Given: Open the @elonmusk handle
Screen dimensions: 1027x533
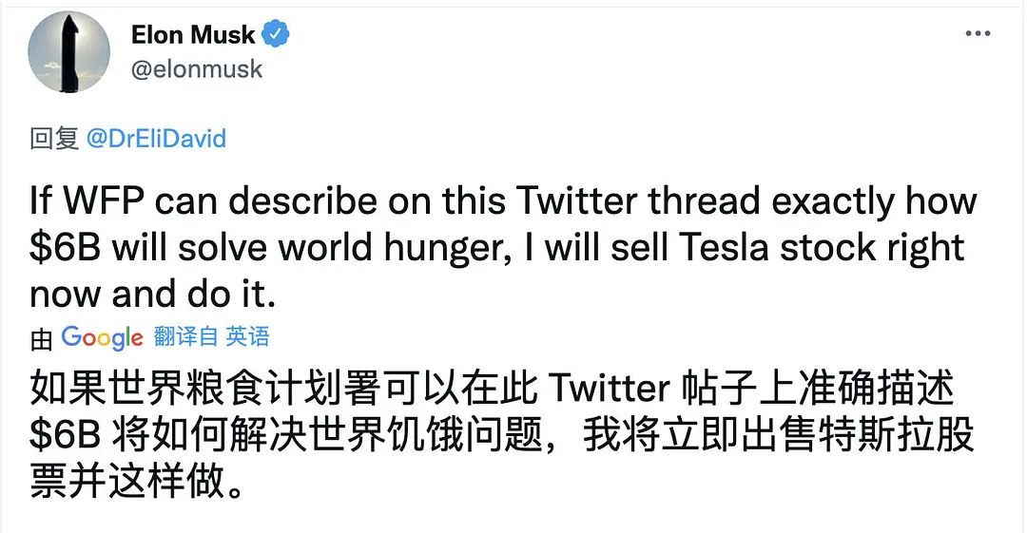Looking at the screenshot, I should pos(196,70).
